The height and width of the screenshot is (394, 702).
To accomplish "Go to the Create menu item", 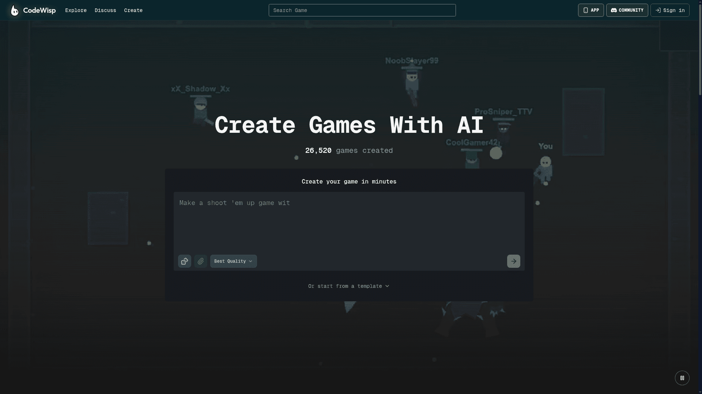I will click(133, 10).
